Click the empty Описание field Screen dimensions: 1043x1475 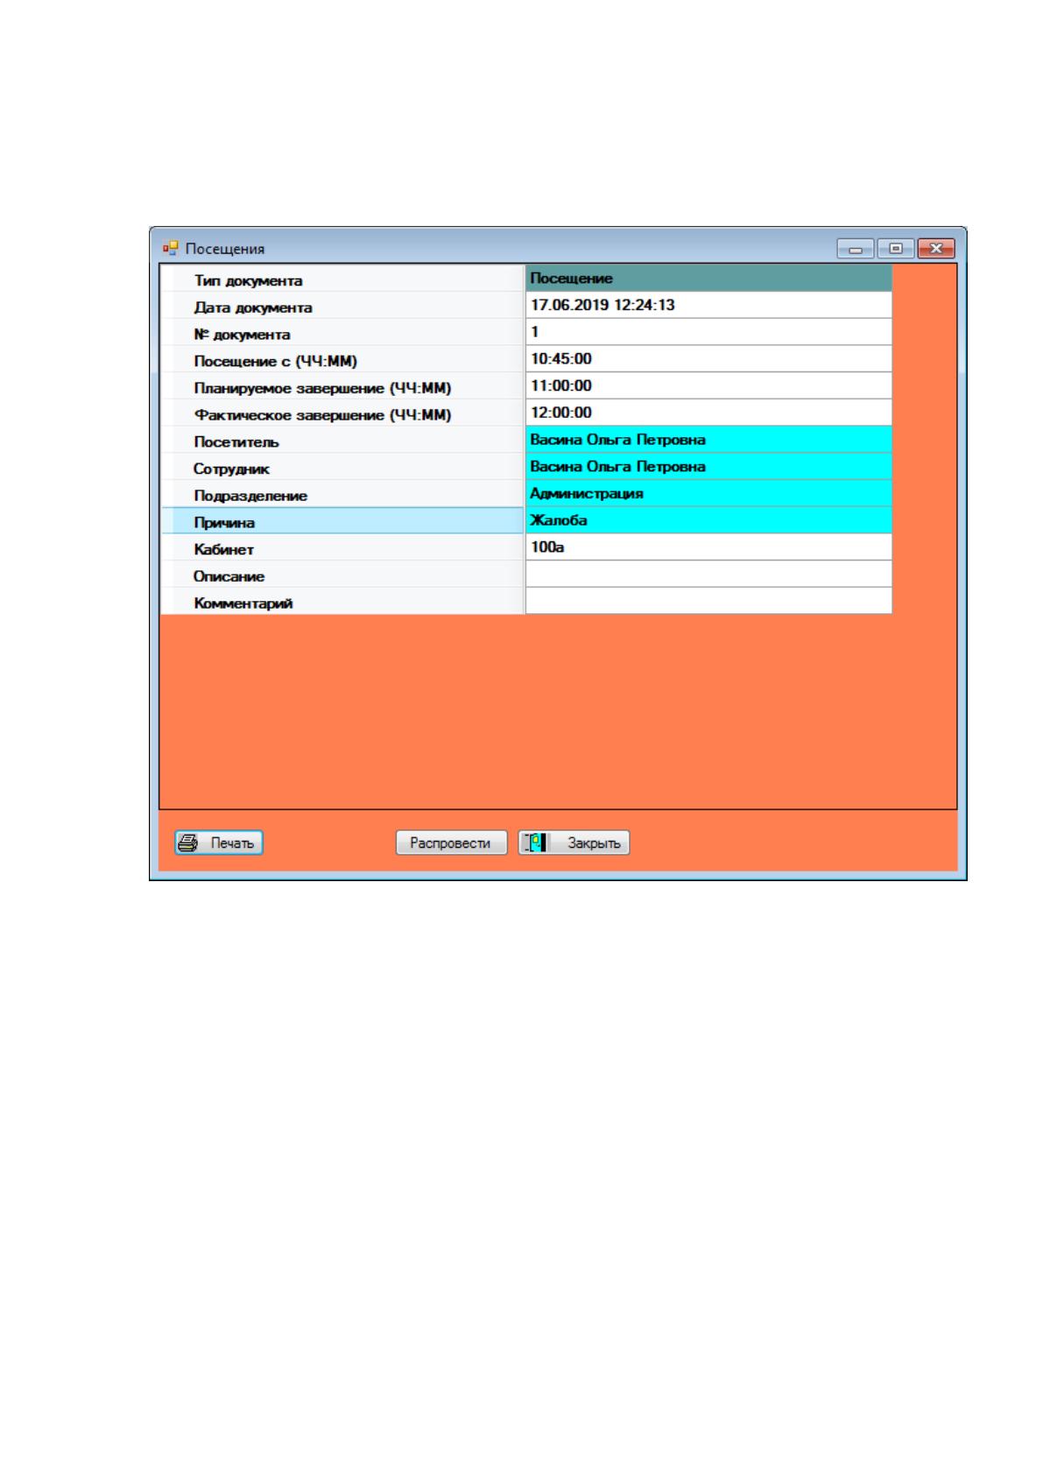[708, 575]
